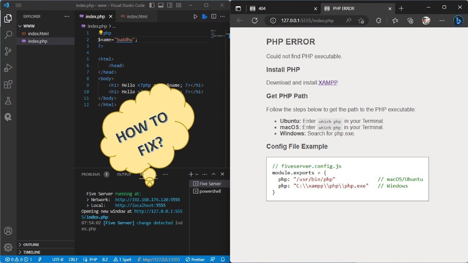The image size is (468, 263).
Task: Open Edge Collections
Action: click(410, 20)
